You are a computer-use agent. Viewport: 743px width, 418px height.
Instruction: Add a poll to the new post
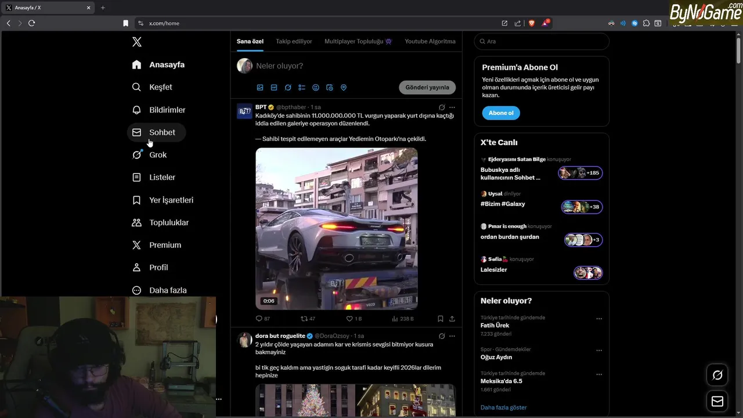(x=302, y=88)
